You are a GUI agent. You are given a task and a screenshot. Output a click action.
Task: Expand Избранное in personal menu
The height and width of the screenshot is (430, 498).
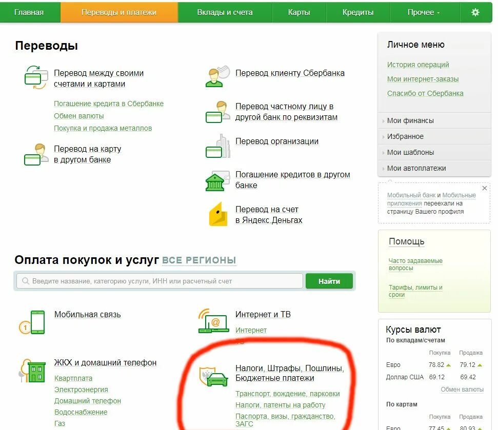coord(434,136)
